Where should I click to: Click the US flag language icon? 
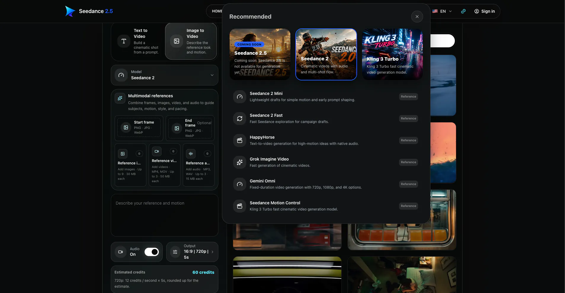(x=435, y=11)
